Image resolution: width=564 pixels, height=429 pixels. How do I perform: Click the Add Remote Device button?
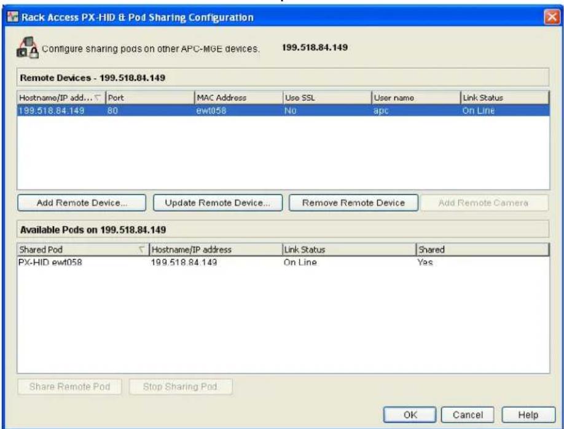(x=82, y=203)
